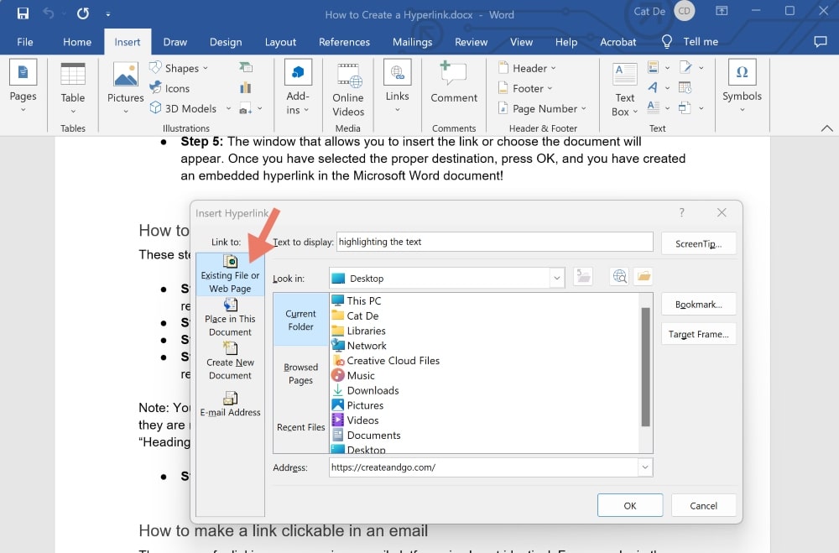Open the Mailings ribbon tab
839x553 pixels.
point(412,41)
